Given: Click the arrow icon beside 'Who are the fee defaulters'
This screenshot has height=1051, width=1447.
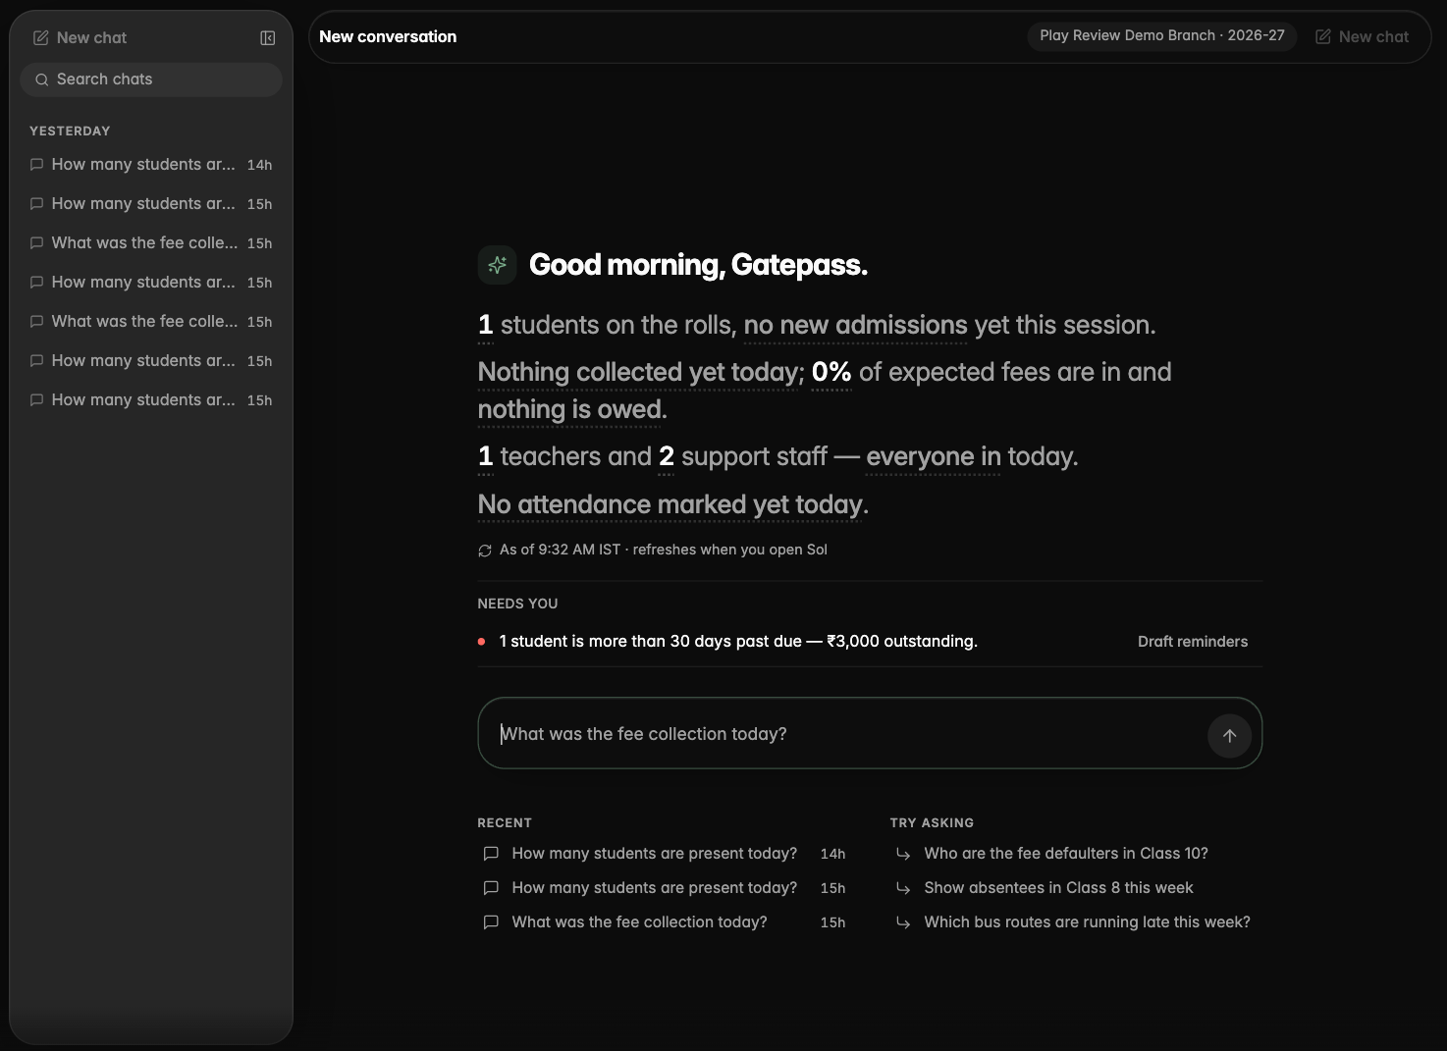Looking at the screenshot, I should [903, 855].
